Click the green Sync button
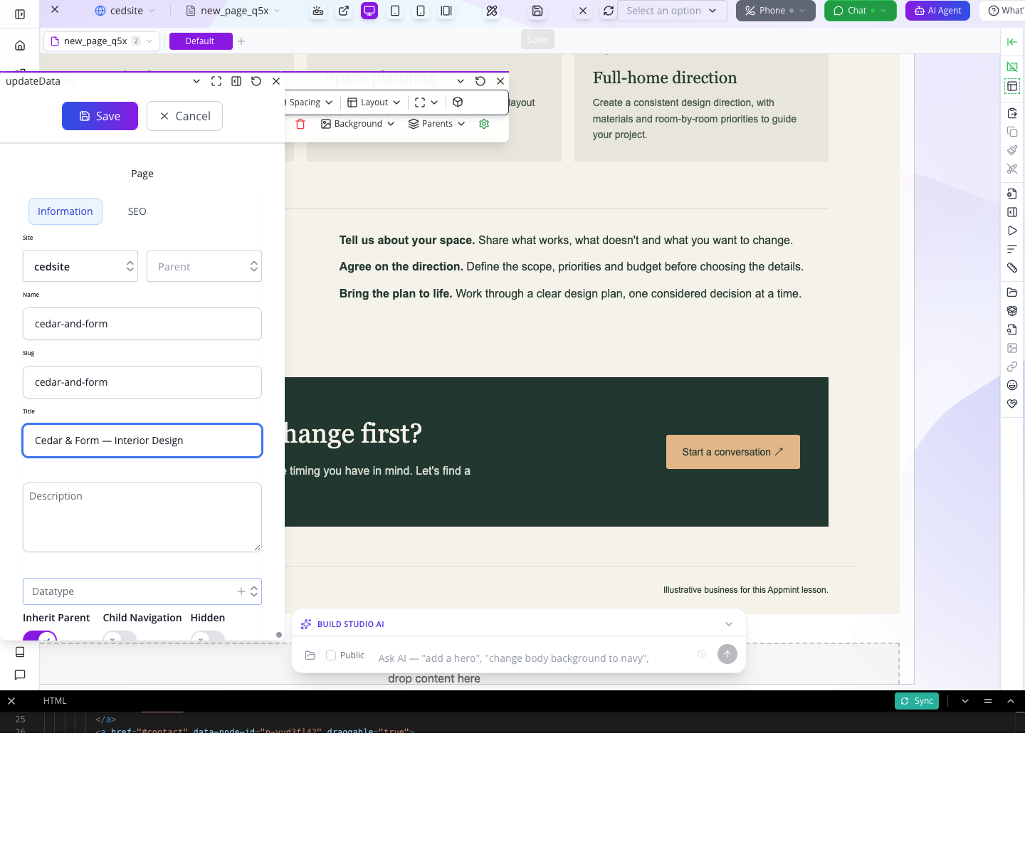1025x854 pixels. coord(917,701)
